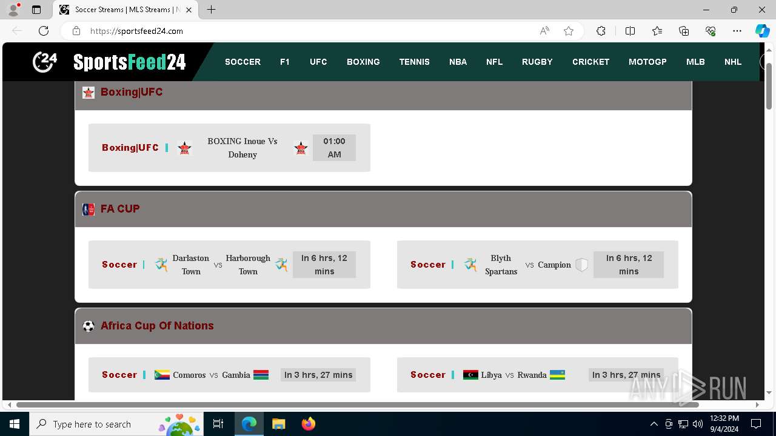The height and width of the screenshot is (436, 776).
Task: Select the Soccer Streams browser tab
Action: pos(126,10)
